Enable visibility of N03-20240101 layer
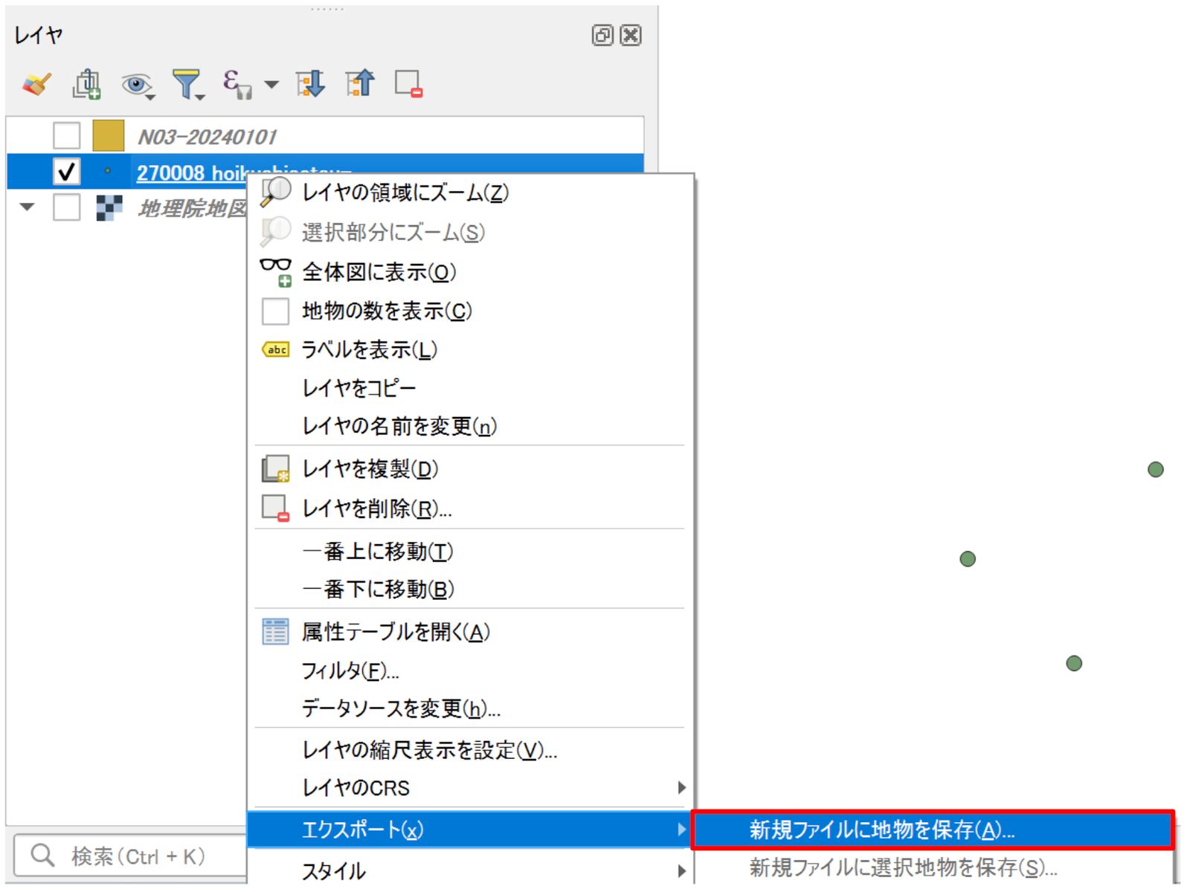This screenshot has width=1190, height=892. [x=66, y=136]
